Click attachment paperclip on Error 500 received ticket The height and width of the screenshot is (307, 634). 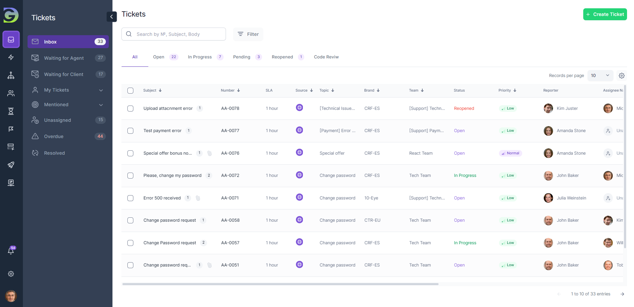(x=198, y=198)
